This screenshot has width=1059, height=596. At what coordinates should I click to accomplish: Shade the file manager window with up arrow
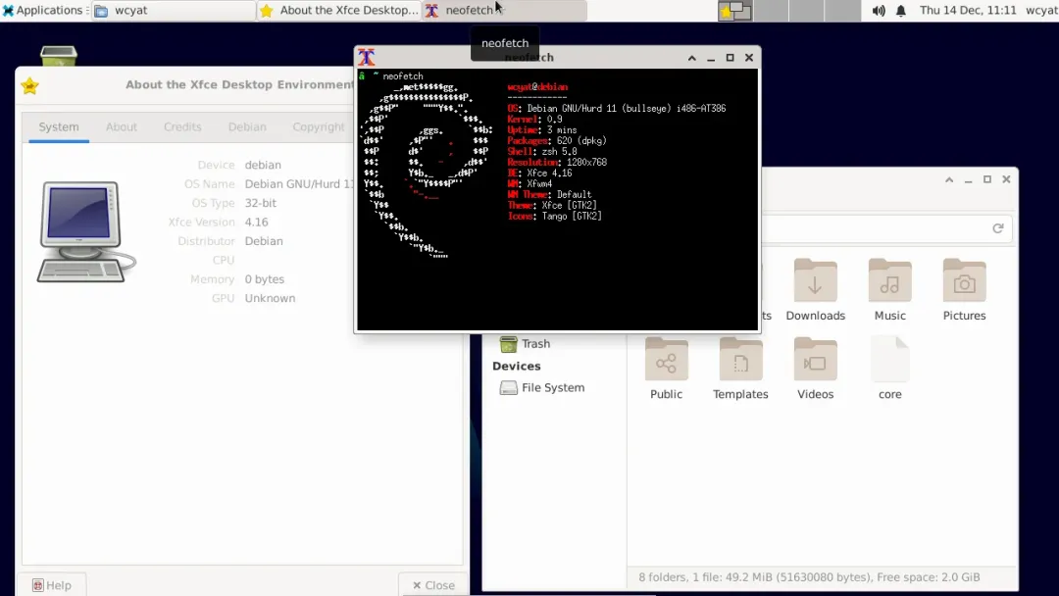[949, 179]
